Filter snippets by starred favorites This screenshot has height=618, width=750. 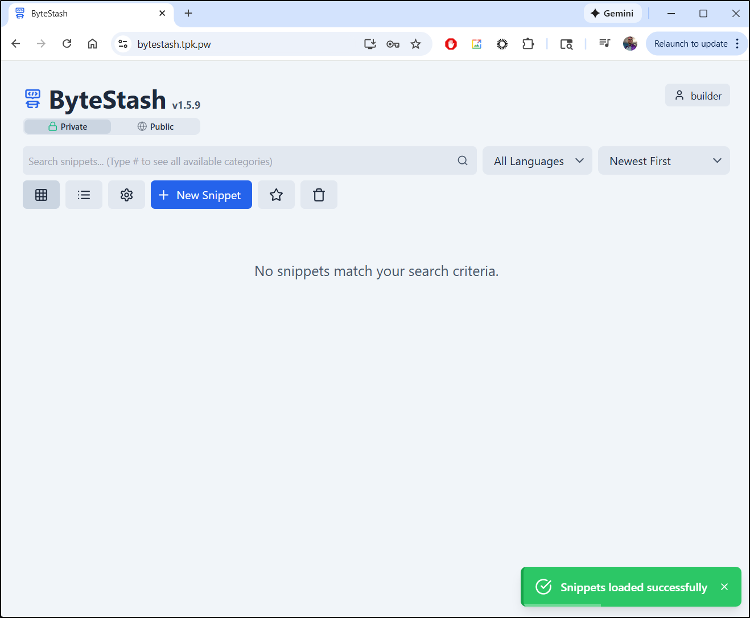(x=276, y=195)
